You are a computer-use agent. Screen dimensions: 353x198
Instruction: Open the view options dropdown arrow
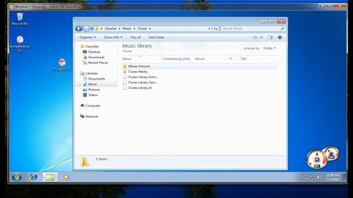pos(261,37)
